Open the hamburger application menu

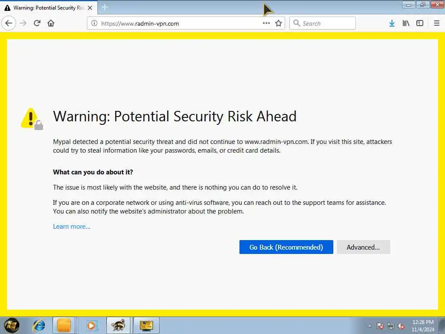click(437, 23)
